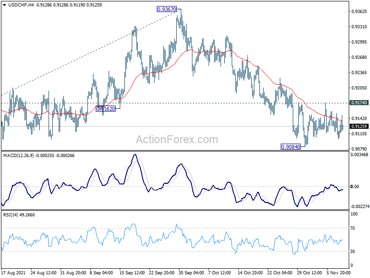Click the 22 Oct 04:00 date label
The image size is (370, 278).
coord(280,273)
